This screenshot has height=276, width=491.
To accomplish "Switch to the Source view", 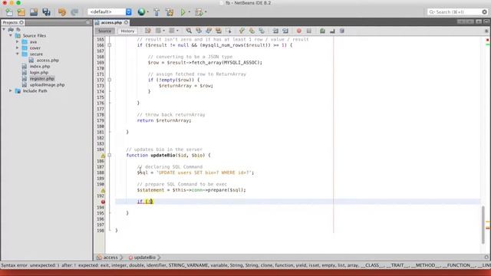I will click(104, 31).
